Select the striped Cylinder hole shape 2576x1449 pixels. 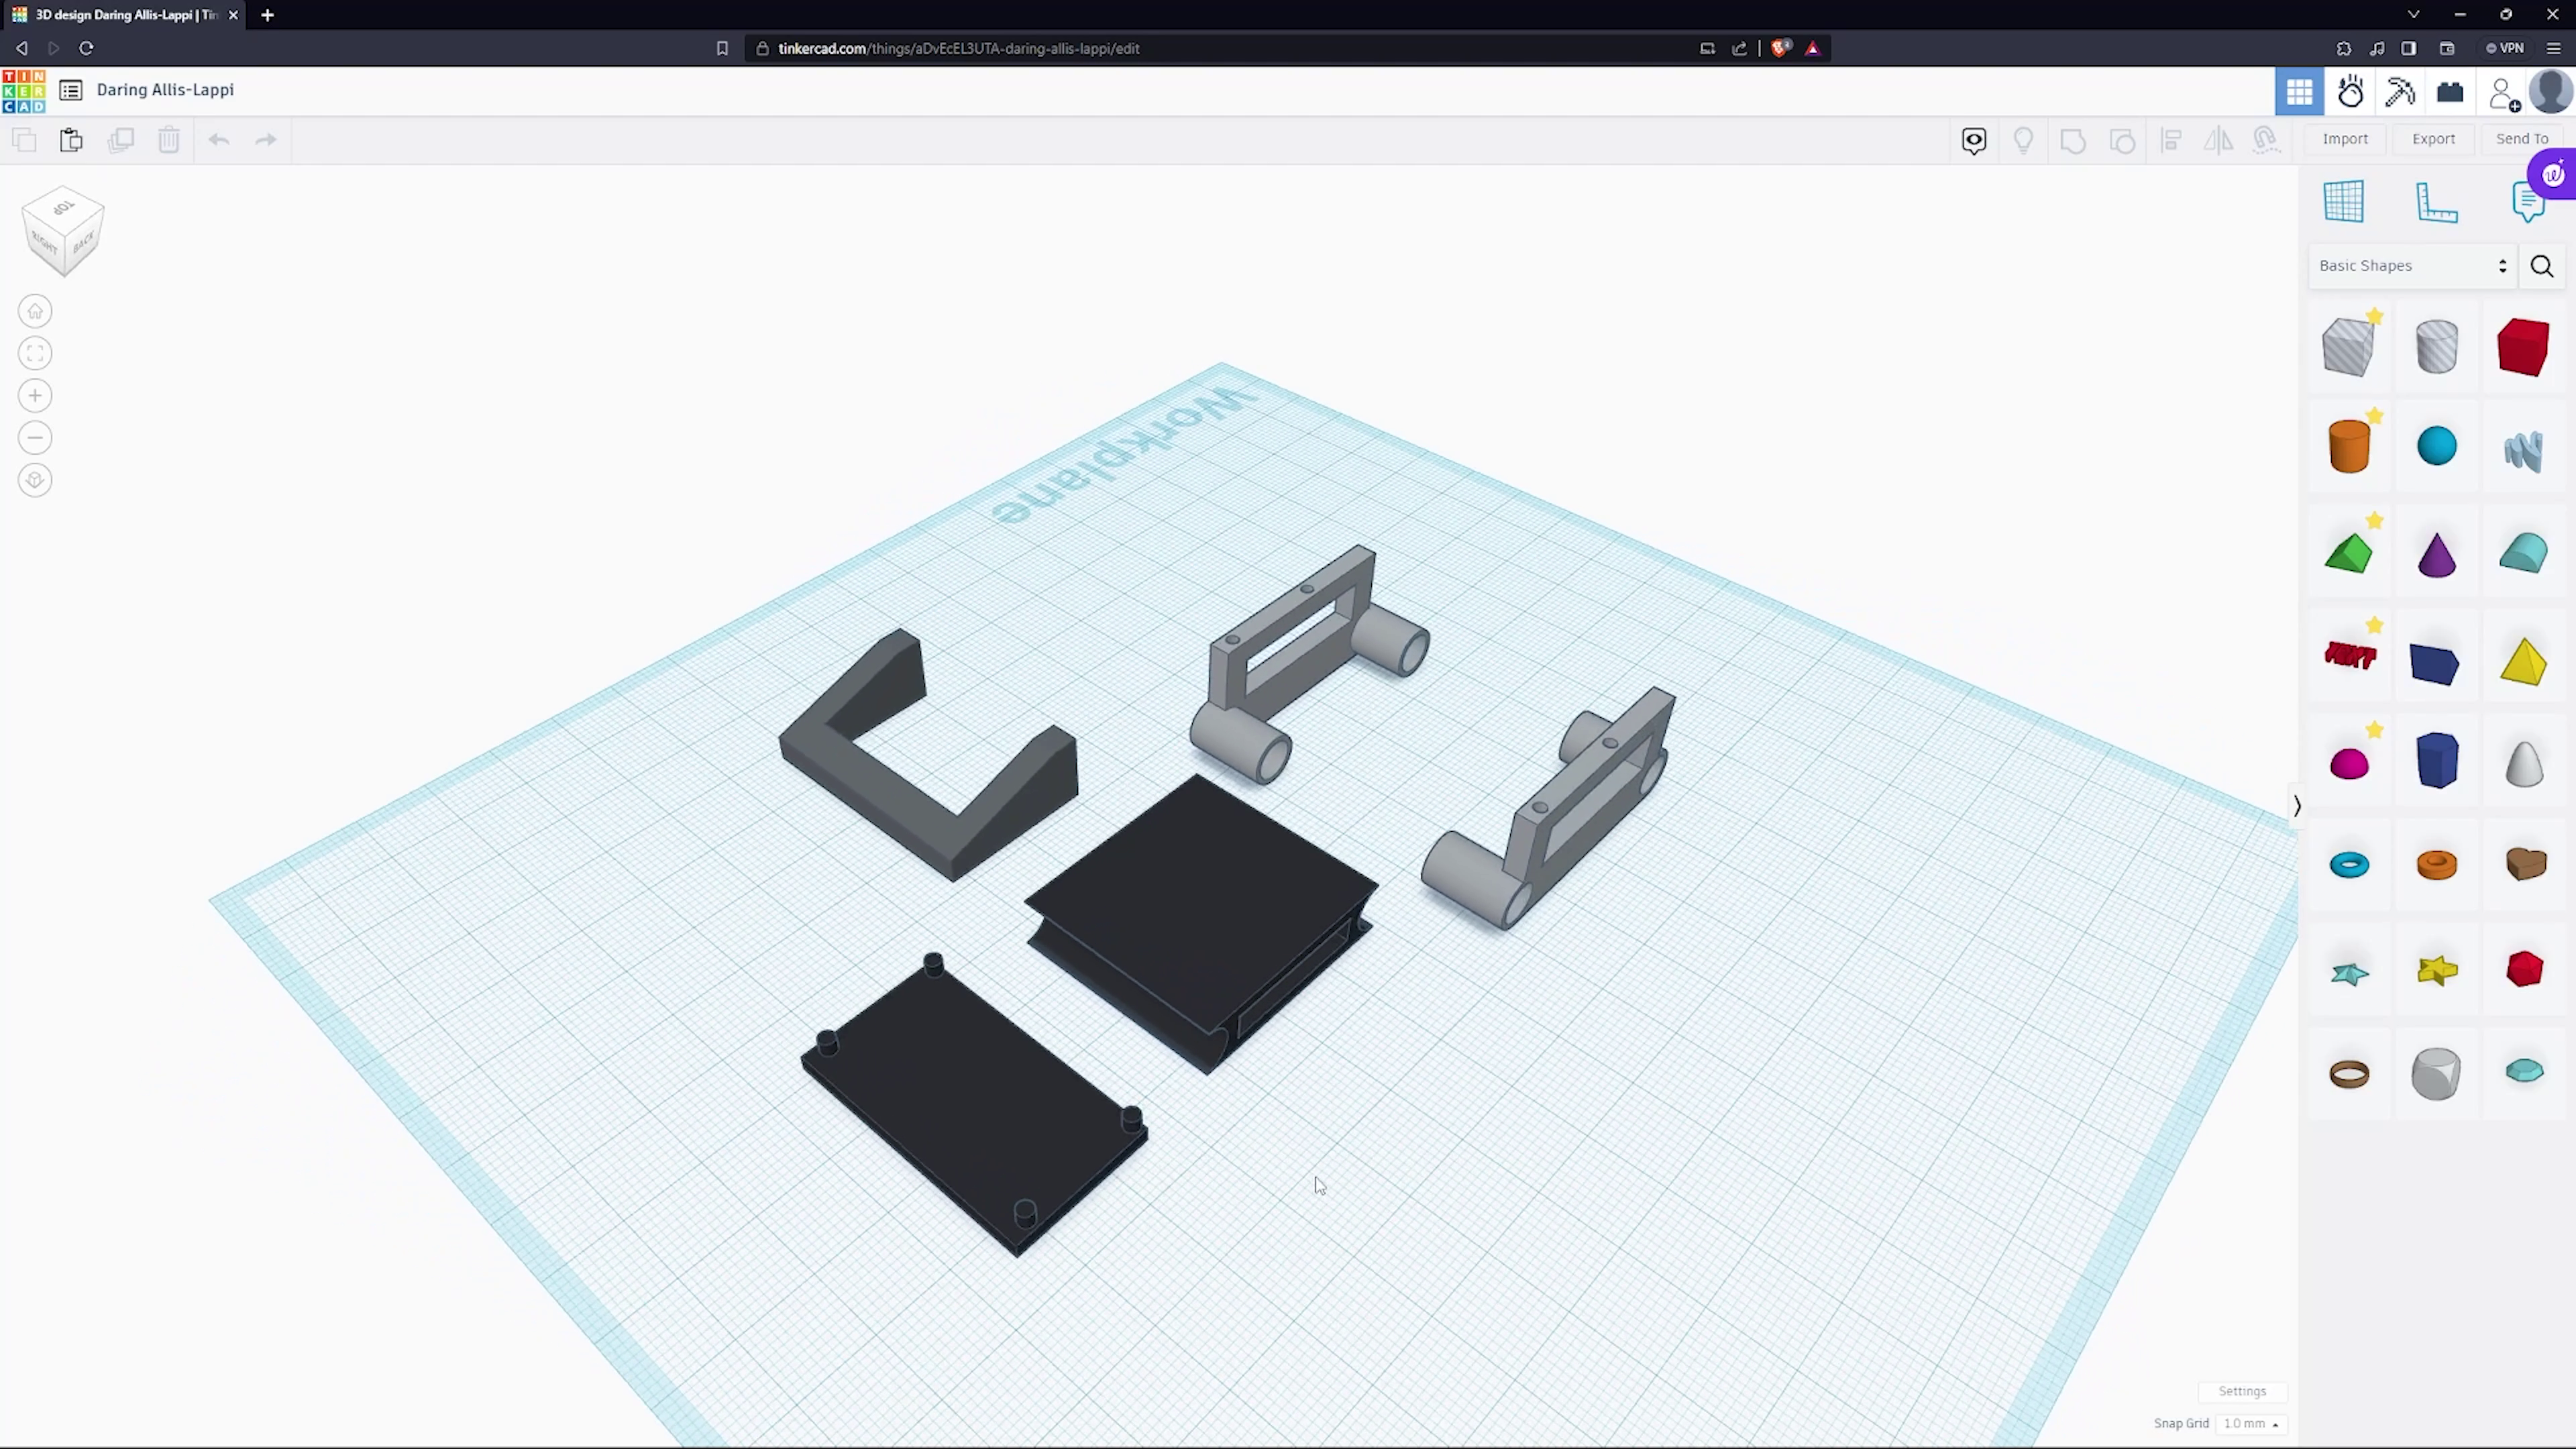click(x=2436, y=347)
